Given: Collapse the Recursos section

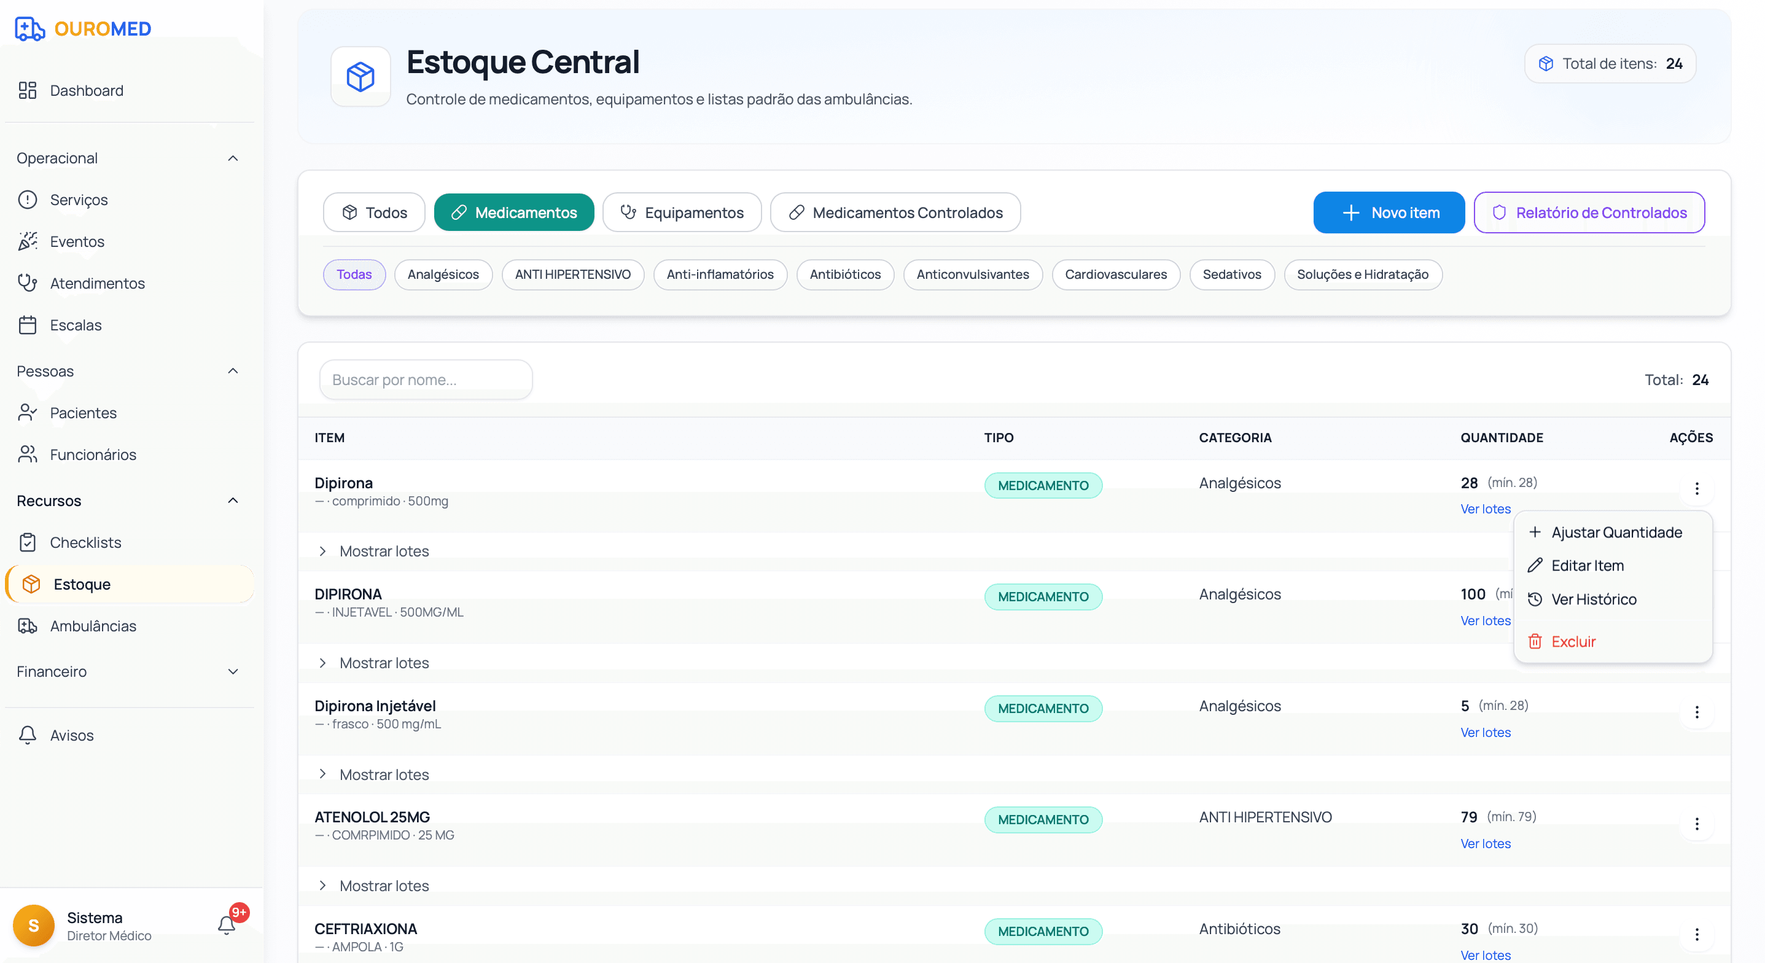Looking at the screenshot, I should tap(233, 501).
